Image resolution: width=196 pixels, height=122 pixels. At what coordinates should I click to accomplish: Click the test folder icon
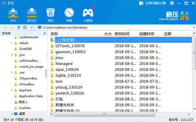point(52,82)
